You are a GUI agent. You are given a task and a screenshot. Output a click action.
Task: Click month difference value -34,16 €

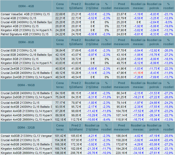click(x=138, y=153)
